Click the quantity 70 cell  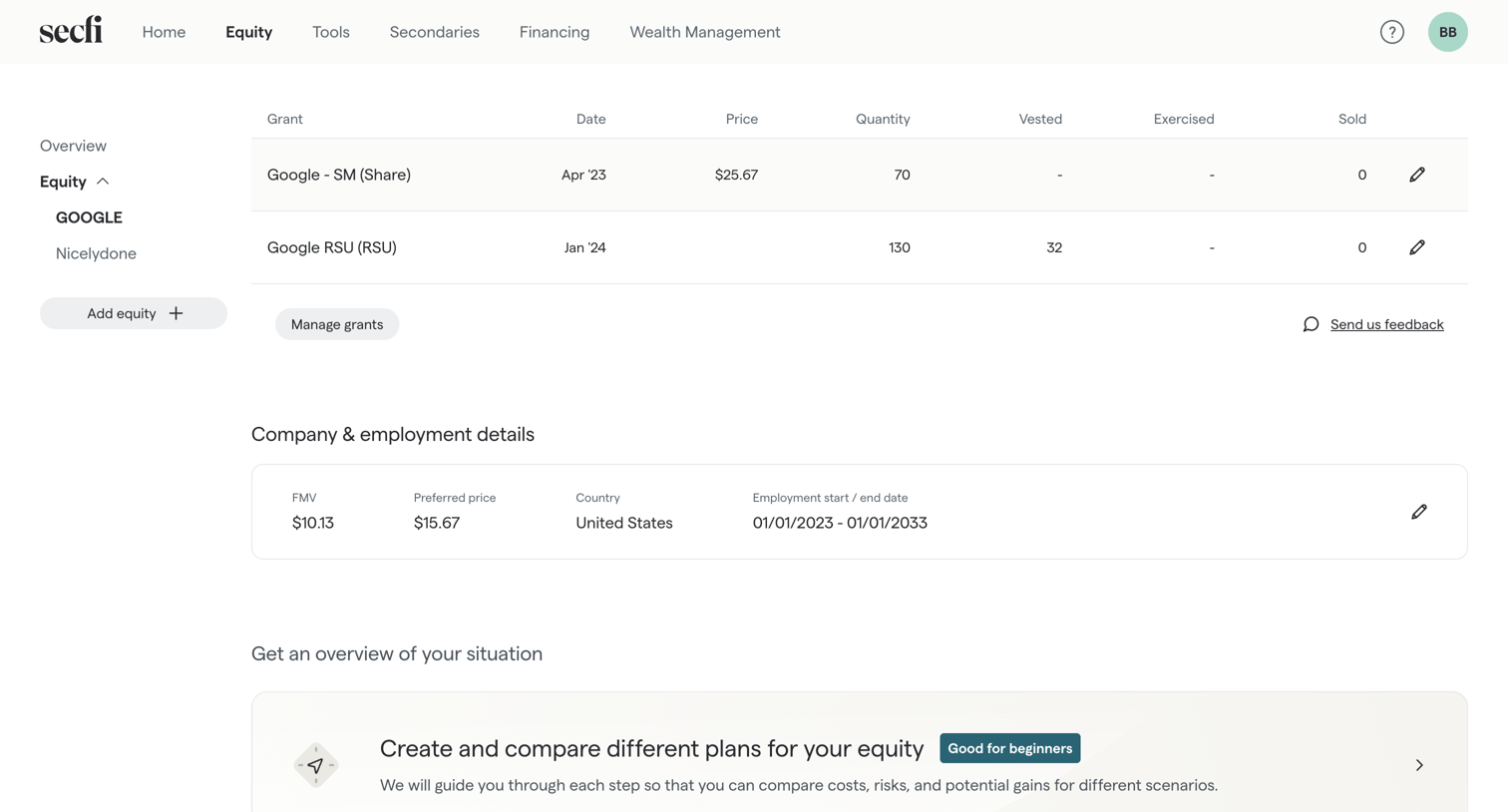pos(902,175)
